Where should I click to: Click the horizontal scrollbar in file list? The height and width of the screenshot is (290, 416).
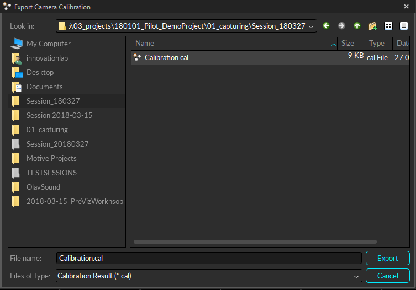pyautogui.click(x=255, y=241)
